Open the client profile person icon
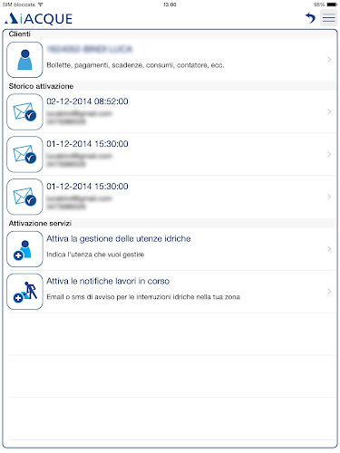340x453 pixels. coord(24,60)
